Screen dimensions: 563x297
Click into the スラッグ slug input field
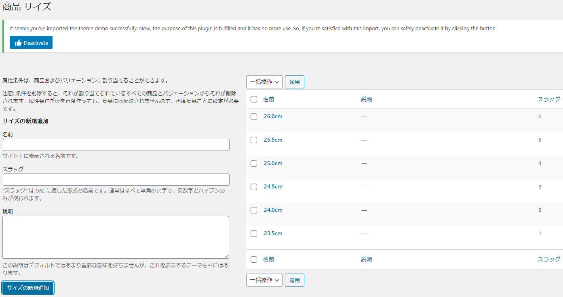pos(116,180)
